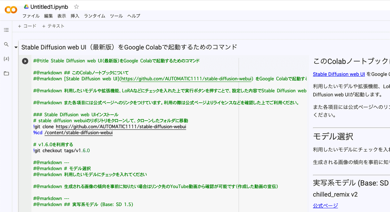Screen dimensions: 390x212
Task: Open the 公式ページ link under chilled_remix v2
Action: coord(325,205)
